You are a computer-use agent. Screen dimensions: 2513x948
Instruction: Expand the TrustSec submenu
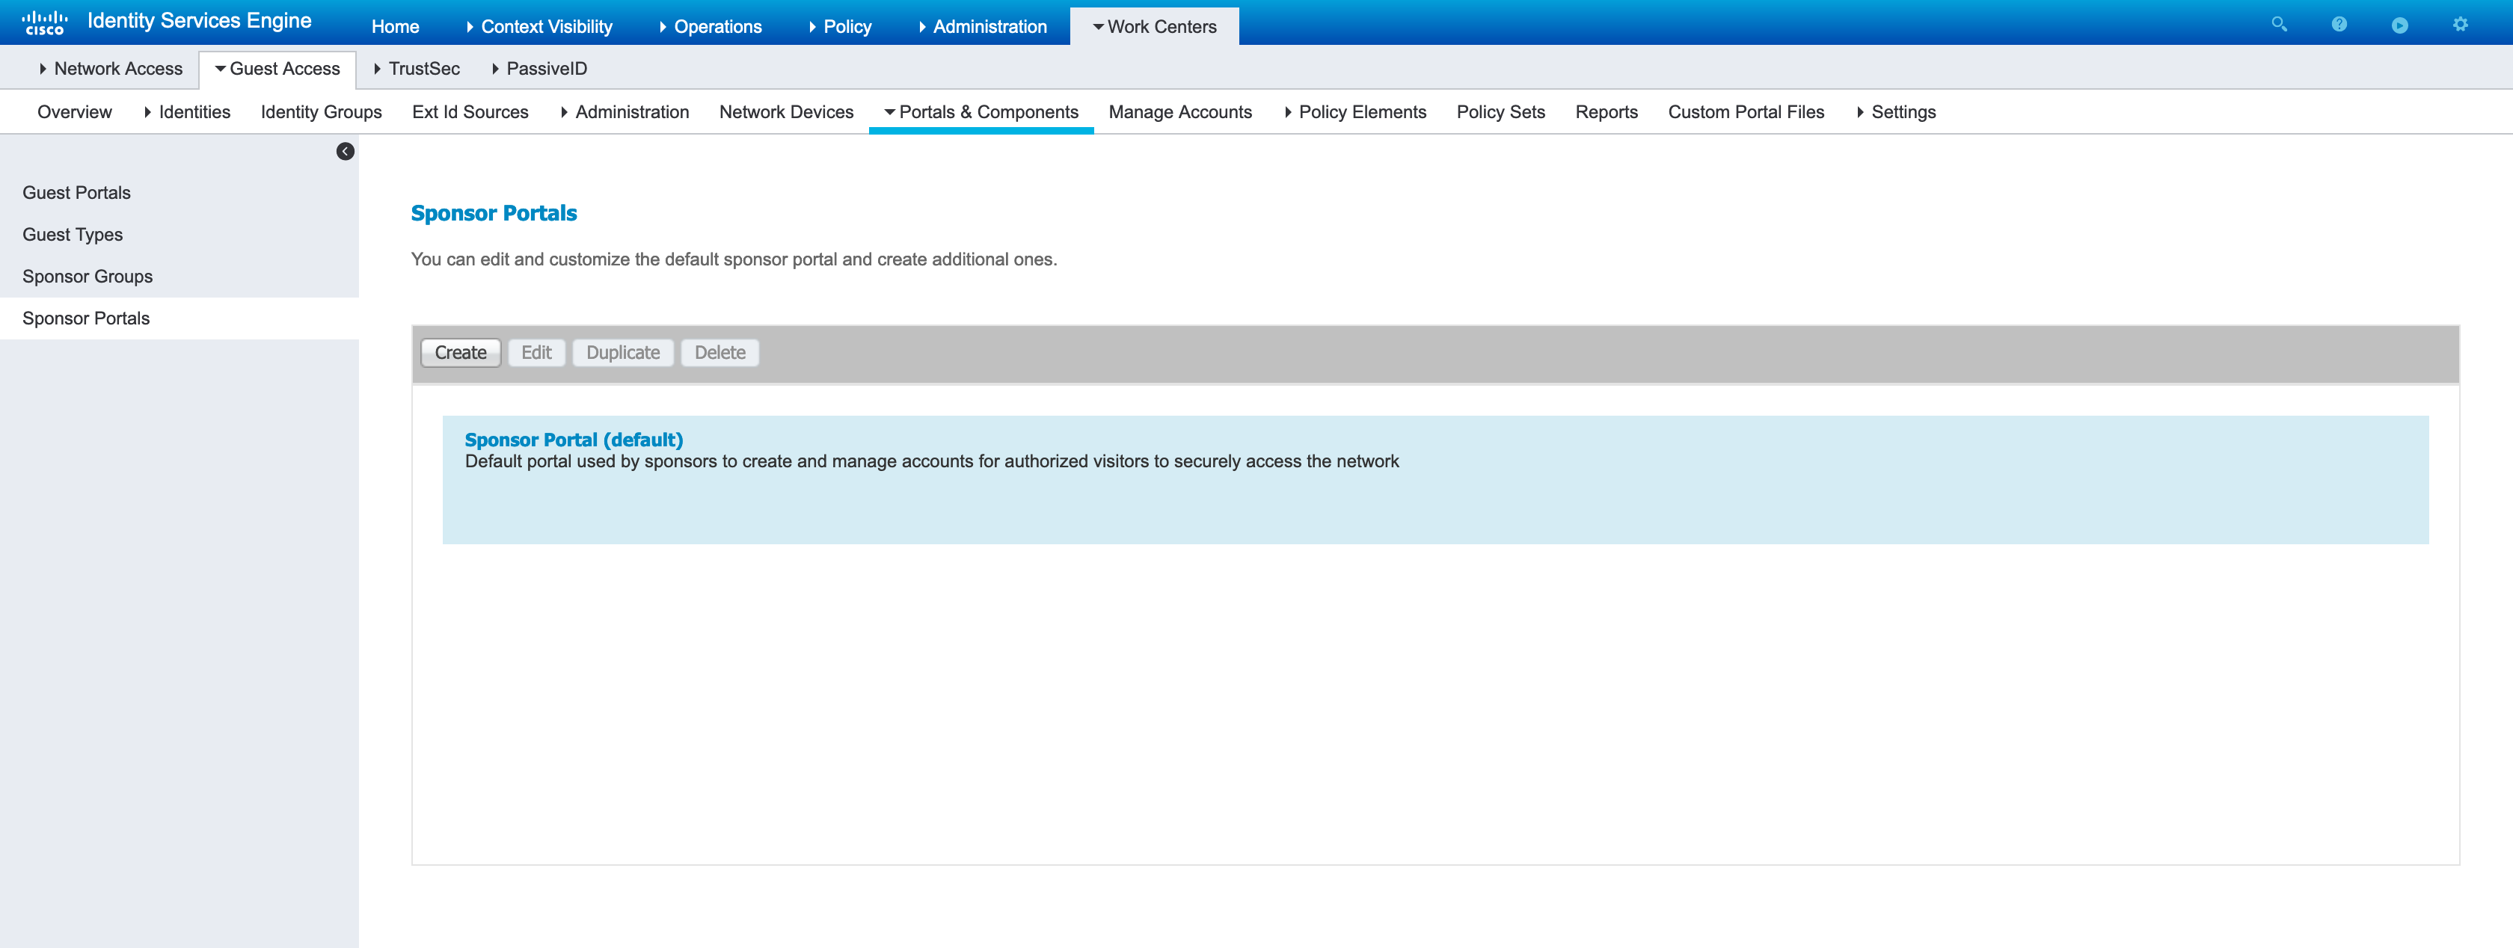click(x=417, y=68)
